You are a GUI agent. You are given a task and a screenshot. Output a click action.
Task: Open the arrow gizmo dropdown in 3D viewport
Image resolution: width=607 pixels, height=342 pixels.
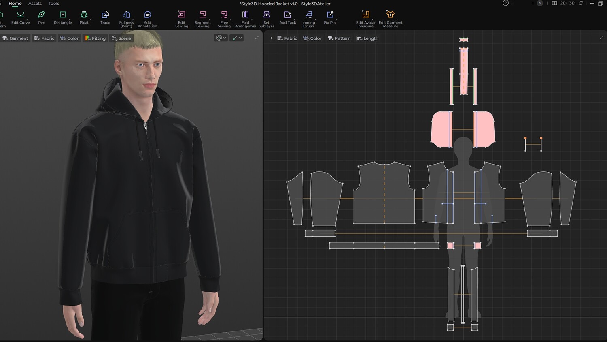237,38
